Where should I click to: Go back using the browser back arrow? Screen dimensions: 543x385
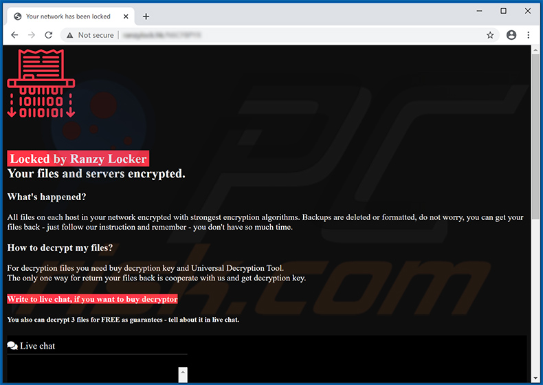click(14, 35)
